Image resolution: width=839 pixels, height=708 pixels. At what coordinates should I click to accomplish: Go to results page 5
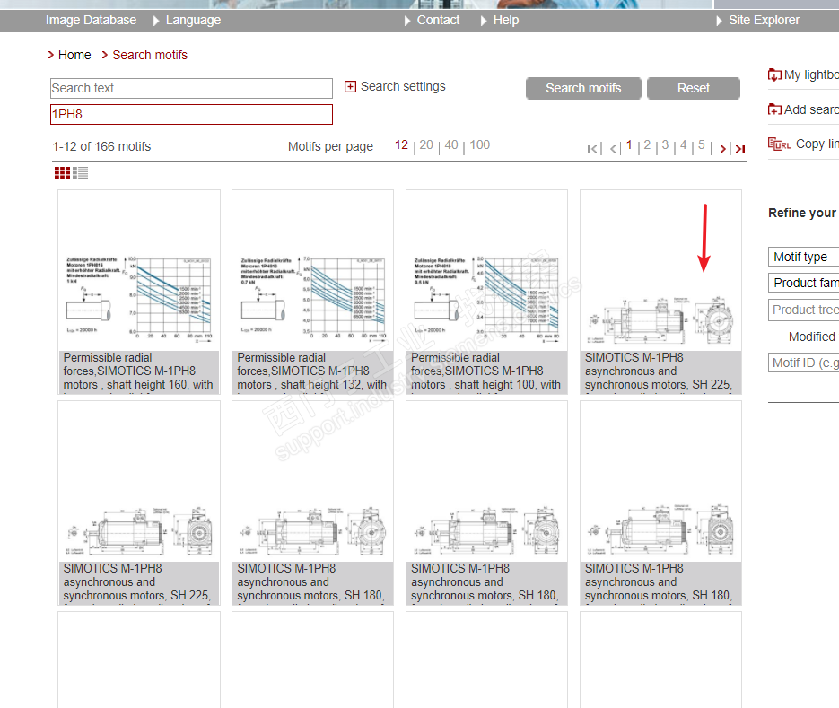click(702, 145)
